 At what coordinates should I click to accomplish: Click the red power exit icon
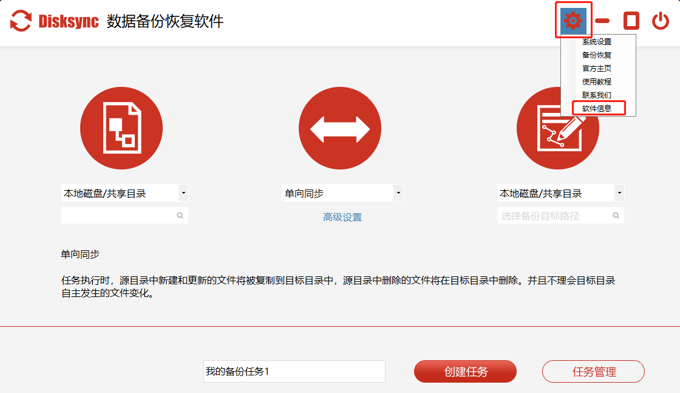pyautogui.click(x=661, y=21)
